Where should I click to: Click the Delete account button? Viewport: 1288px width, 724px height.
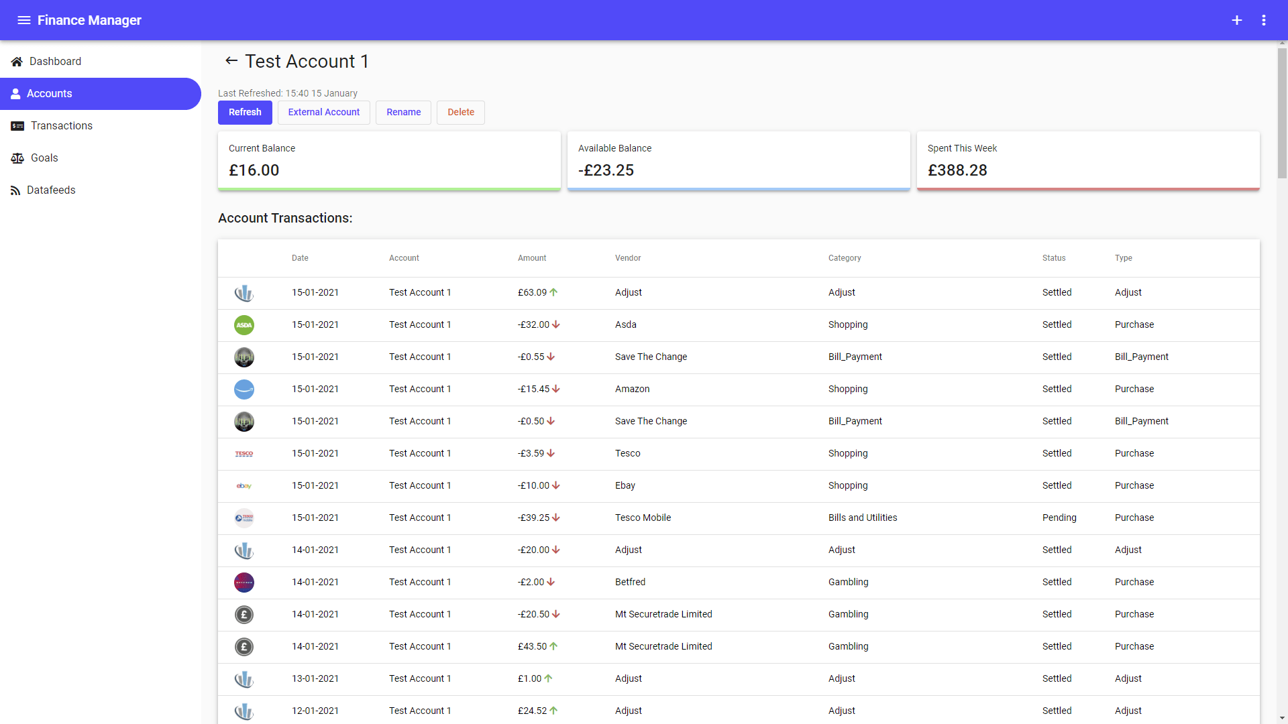coord(460,113)
